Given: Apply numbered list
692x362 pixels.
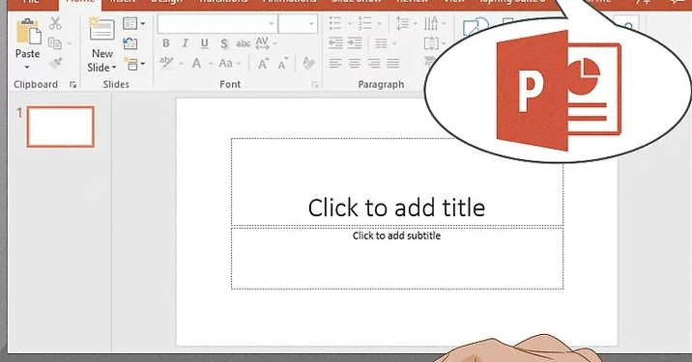Looking at the screenshot, I should coord(365,23).
